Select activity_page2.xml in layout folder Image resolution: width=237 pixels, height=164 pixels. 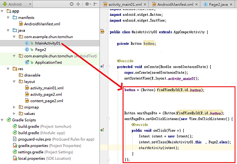[x=46, y=94]
